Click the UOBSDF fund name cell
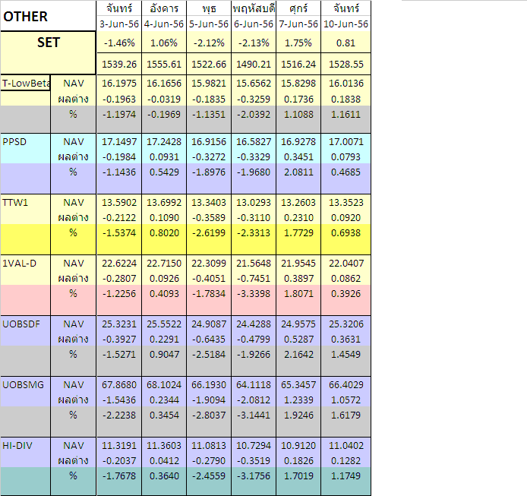This screenshot has width=527, height=496. point(26,324)
